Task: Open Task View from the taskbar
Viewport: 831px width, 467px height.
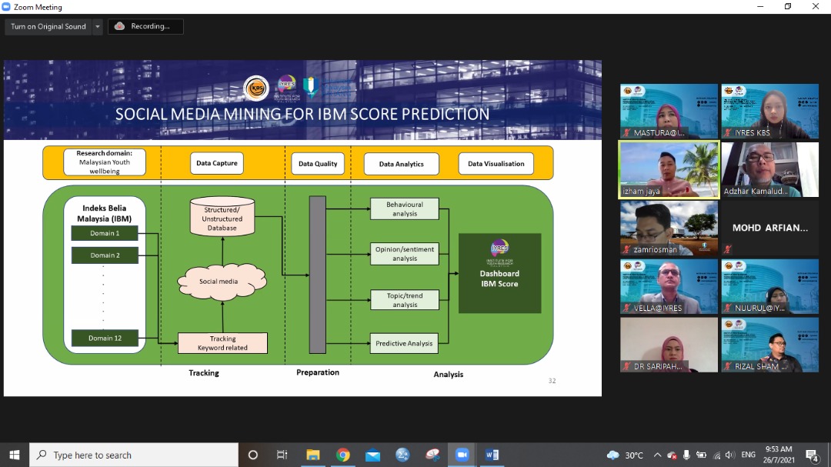Action: [282, 455]
